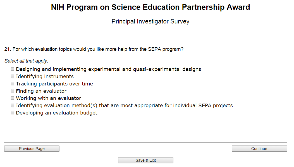Mark the Developing an evaluation budget checkbox
This screenshot has width=294, height=167.
[x=13, y=113]
